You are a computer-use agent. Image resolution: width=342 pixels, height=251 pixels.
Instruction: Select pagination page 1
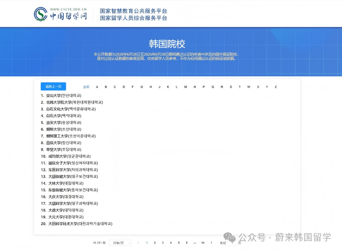147,243
